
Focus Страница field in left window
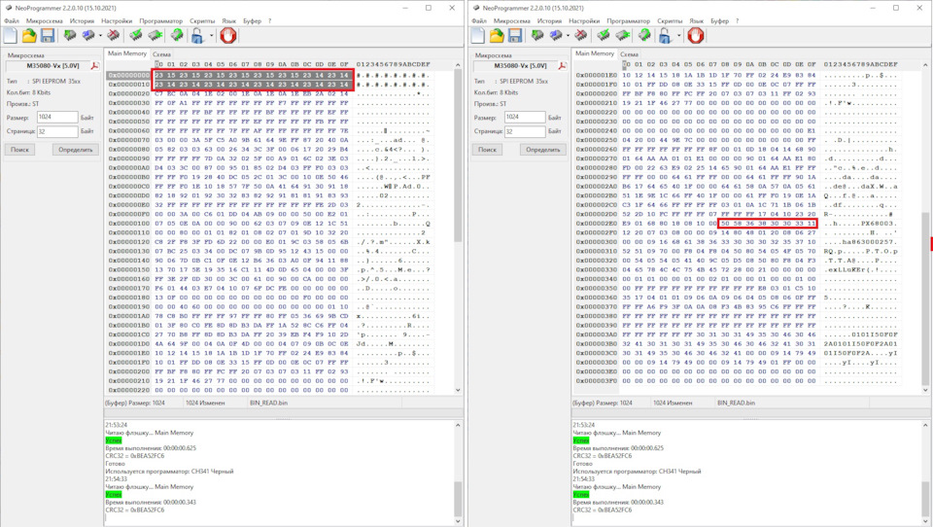click(x=57, y=131)
